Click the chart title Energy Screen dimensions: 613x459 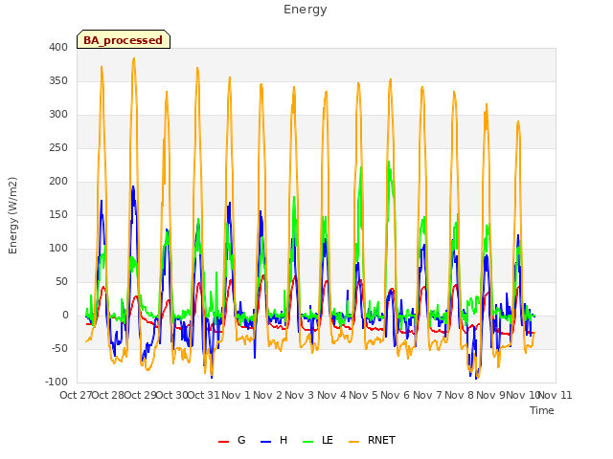(x=306, y=10)
